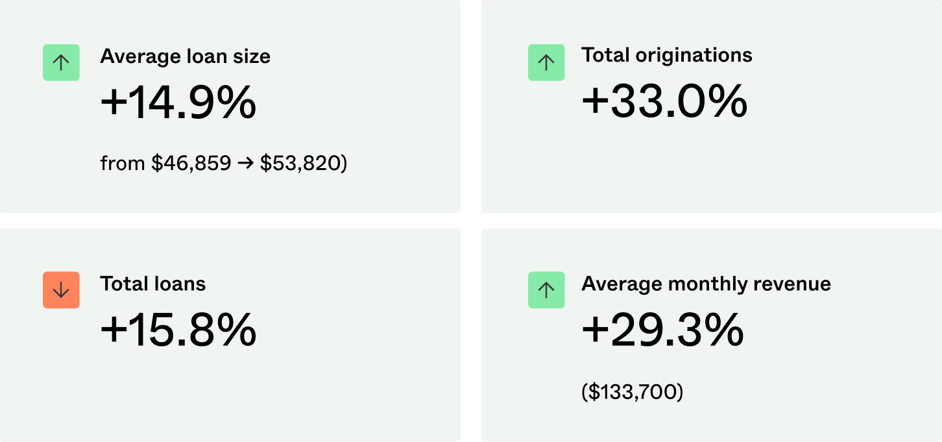
Task: Click the +14.9% figure
Action: coord(178,103)
